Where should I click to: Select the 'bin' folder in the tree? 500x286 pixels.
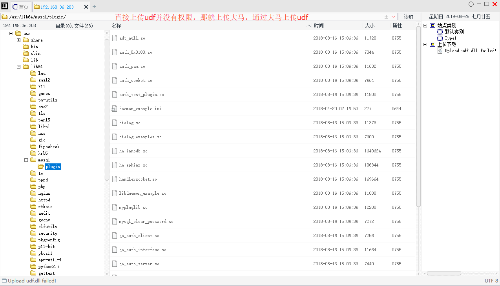point(35,47)
